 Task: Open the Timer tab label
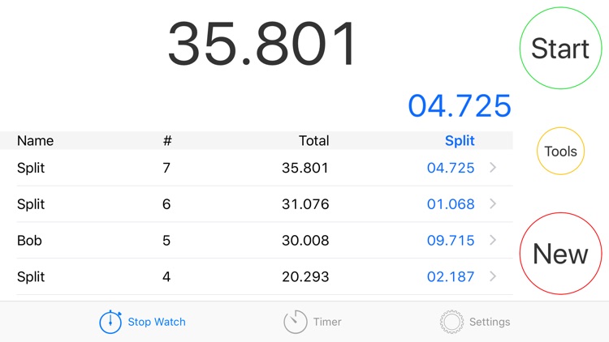(x=327, y=322)
